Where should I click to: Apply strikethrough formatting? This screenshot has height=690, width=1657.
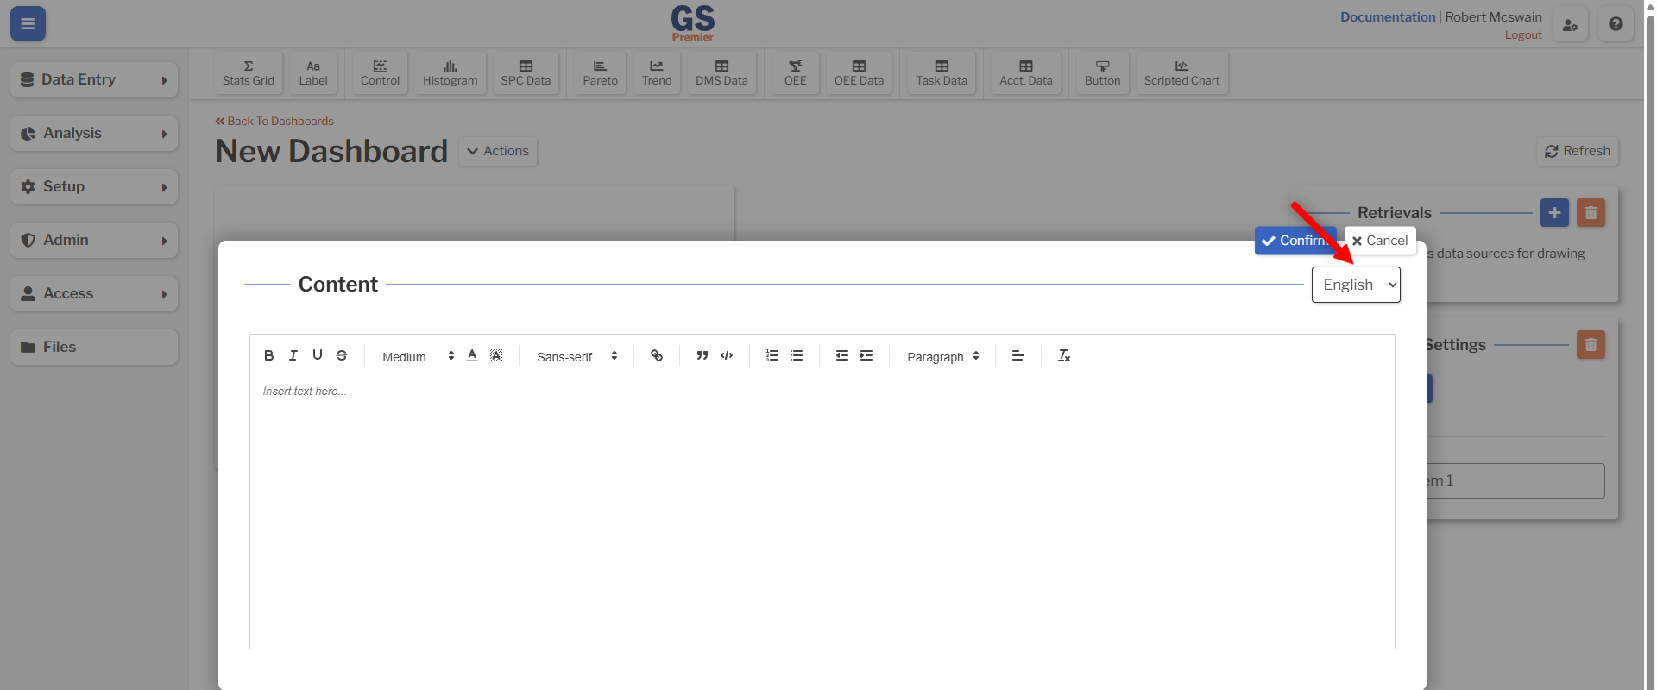(x=342, y=355)
